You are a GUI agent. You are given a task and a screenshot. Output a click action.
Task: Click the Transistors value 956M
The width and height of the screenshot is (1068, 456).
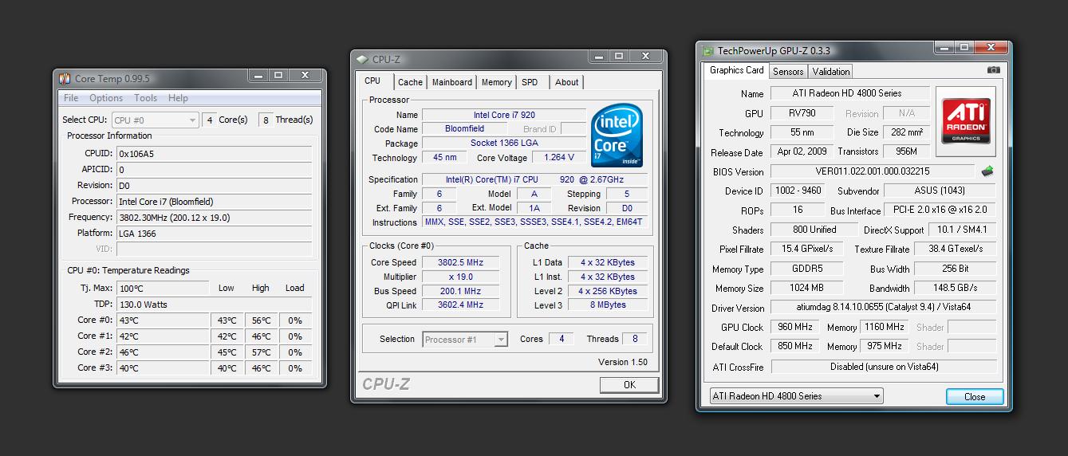(906, 152)
